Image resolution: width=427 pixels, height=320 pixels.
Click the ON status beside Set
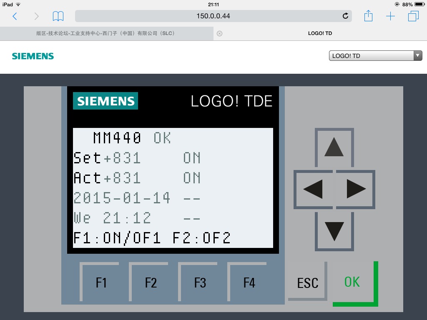point(192,158)
